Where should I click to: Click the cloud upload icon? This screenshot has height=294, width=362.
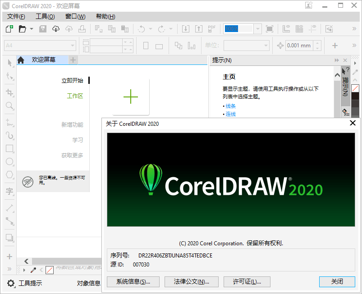coord(69,29)
